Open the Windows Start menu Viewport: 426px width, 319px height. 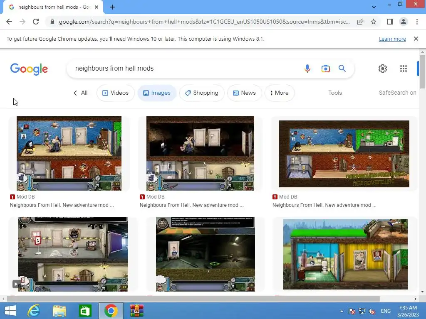click(x=10, y=311)
